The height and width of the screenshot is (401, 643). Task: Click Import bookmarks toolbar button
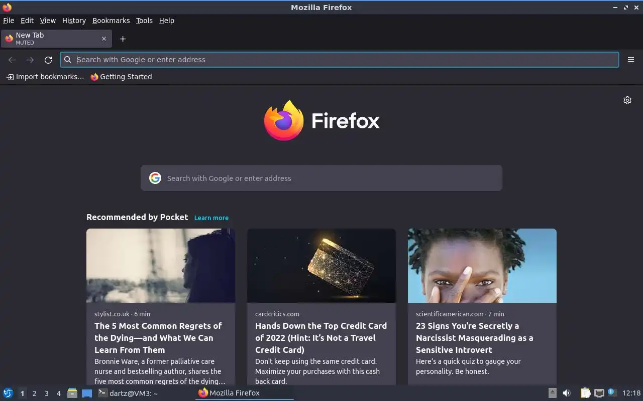45,77
